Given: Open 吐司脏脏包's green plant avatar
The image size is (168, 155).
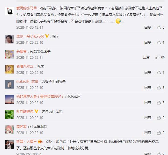Looking at the screenshot, I should point(9,114).
